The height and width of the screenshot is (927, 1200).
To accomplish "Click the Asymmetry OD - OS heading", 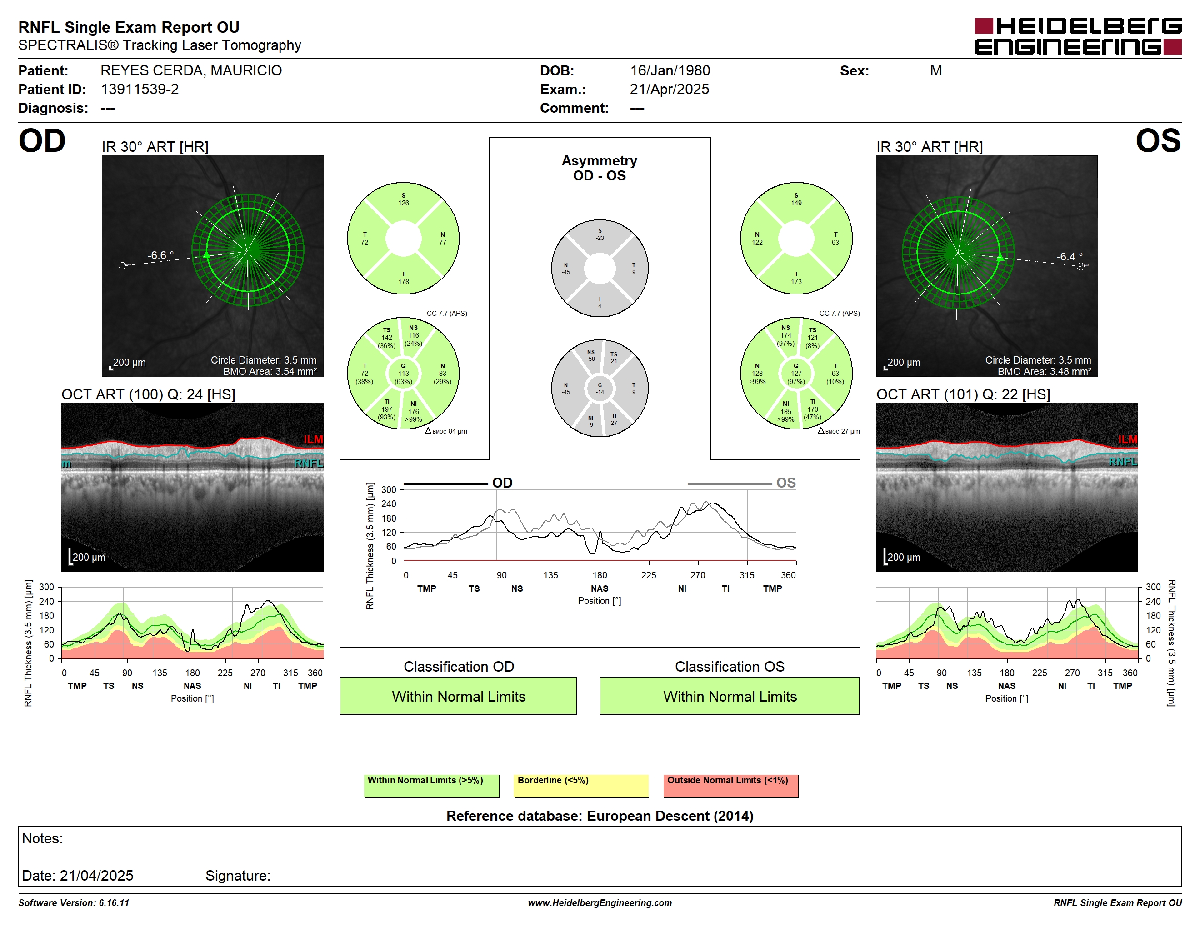I will tap(600, 168).
